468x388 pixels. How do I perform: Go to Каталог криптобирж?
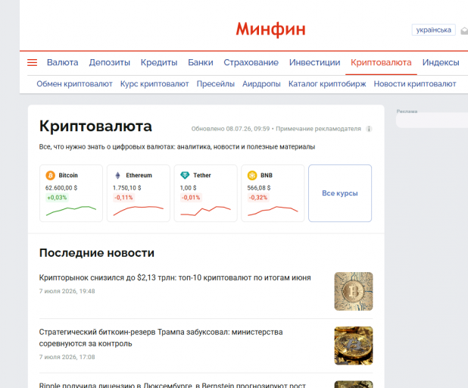[x=327, y=84]
